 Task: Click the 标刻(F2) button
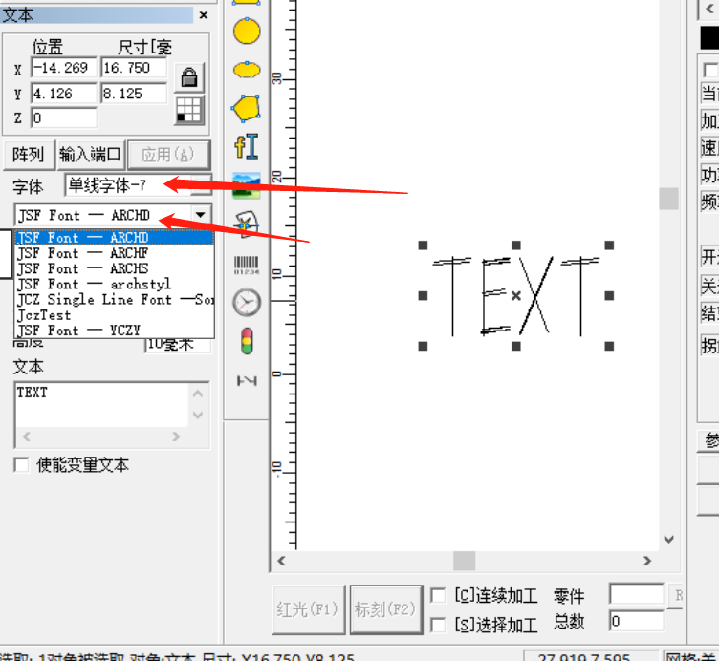(385, 609)
